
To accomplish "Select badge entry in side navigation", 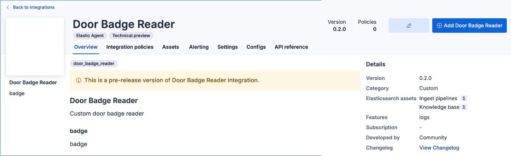I will [x=17, y=93].
